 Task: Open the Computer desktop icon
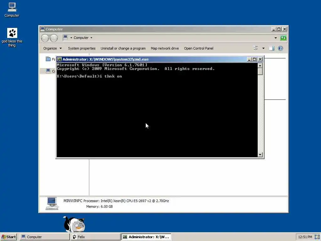pos(12,10)
